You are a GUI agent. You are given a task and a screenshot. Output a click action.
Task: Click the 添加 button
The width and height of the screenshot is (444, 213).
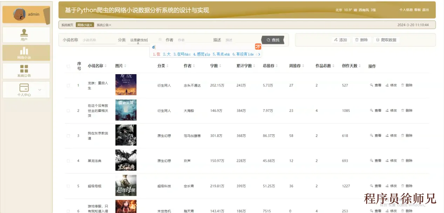(340, 40)
